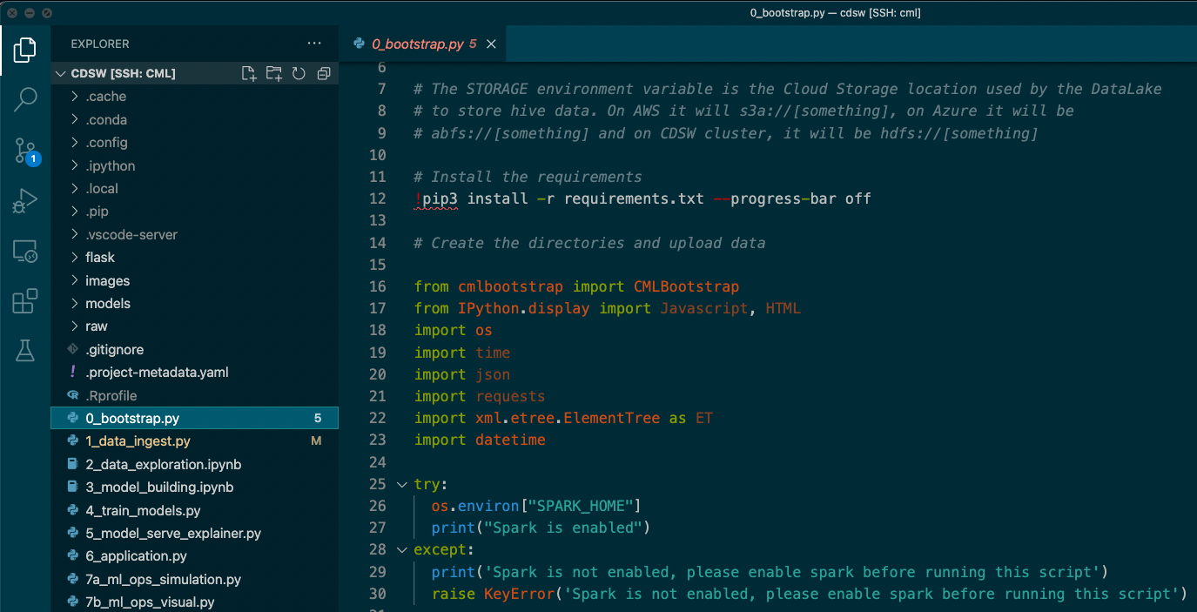
Task: Open the Run and Debug view
Action: pyautogui.click(x=25, y=200)
